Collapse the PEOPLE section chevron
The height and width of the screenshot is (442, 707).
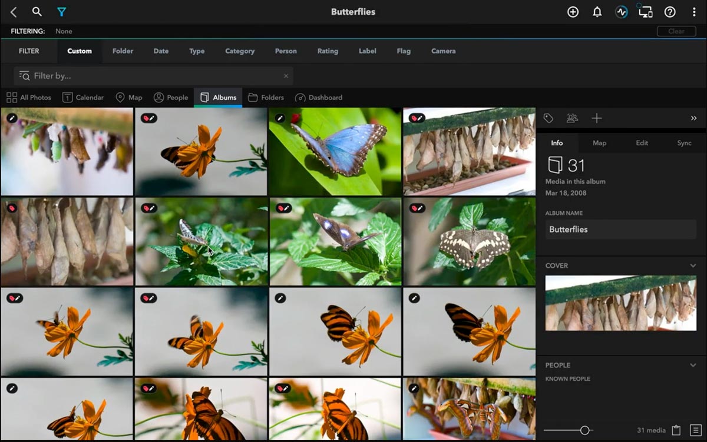[693, 365]
